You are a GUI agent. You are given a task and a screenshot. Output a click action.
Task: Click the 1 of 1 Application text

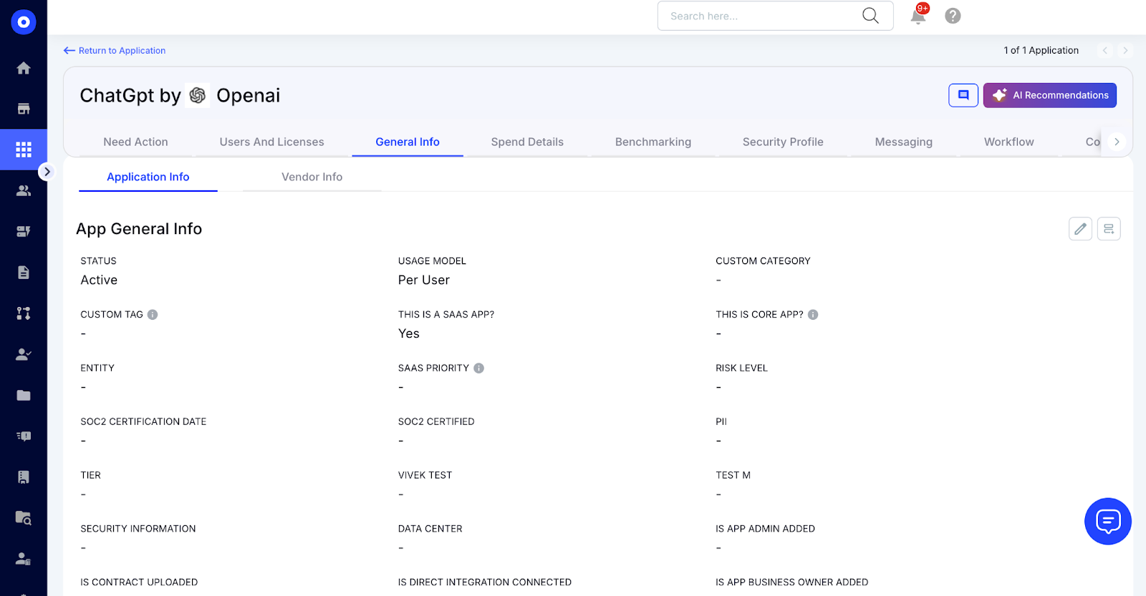tap(1041, 51)
